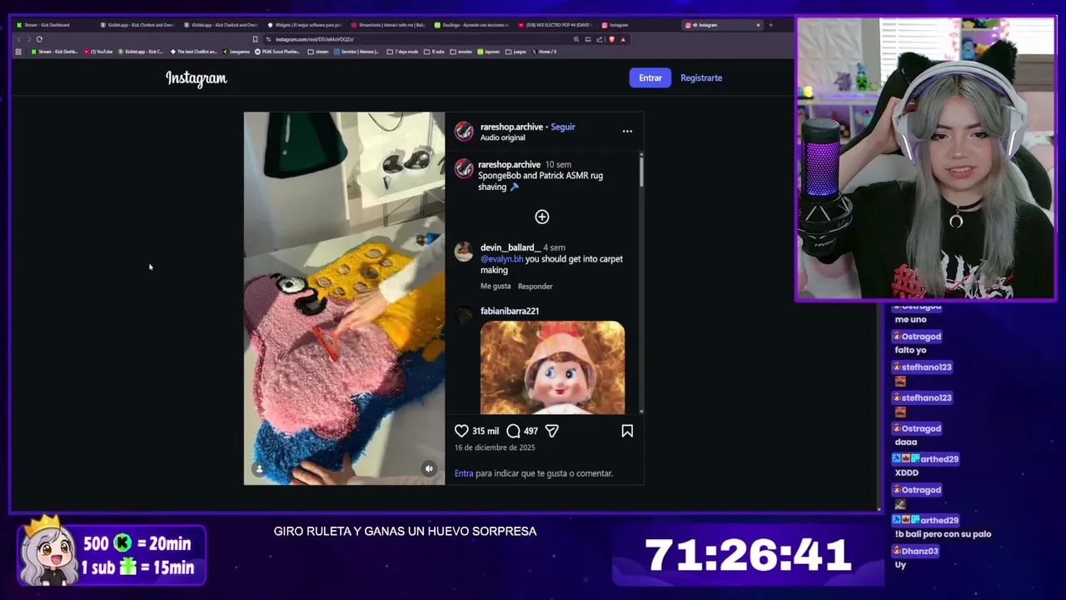This screenshot has height=600, width=1066.
Task: Open the juegos bookmarks folder
Action: 516,52
